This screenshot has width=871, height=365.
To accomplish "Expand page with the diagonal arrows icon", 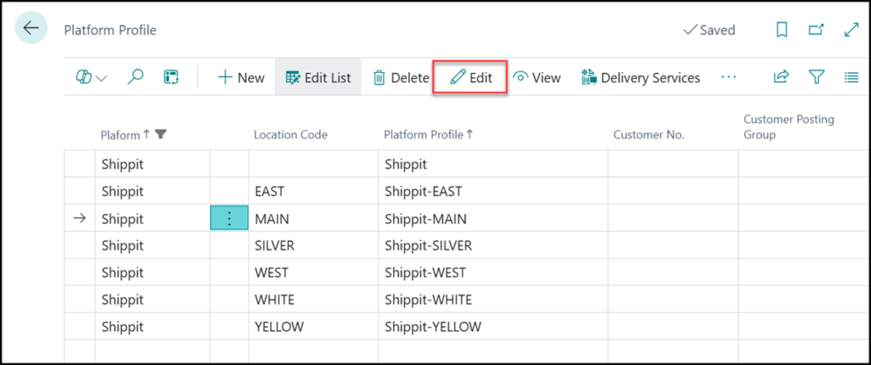I will [x=851, y=30].
